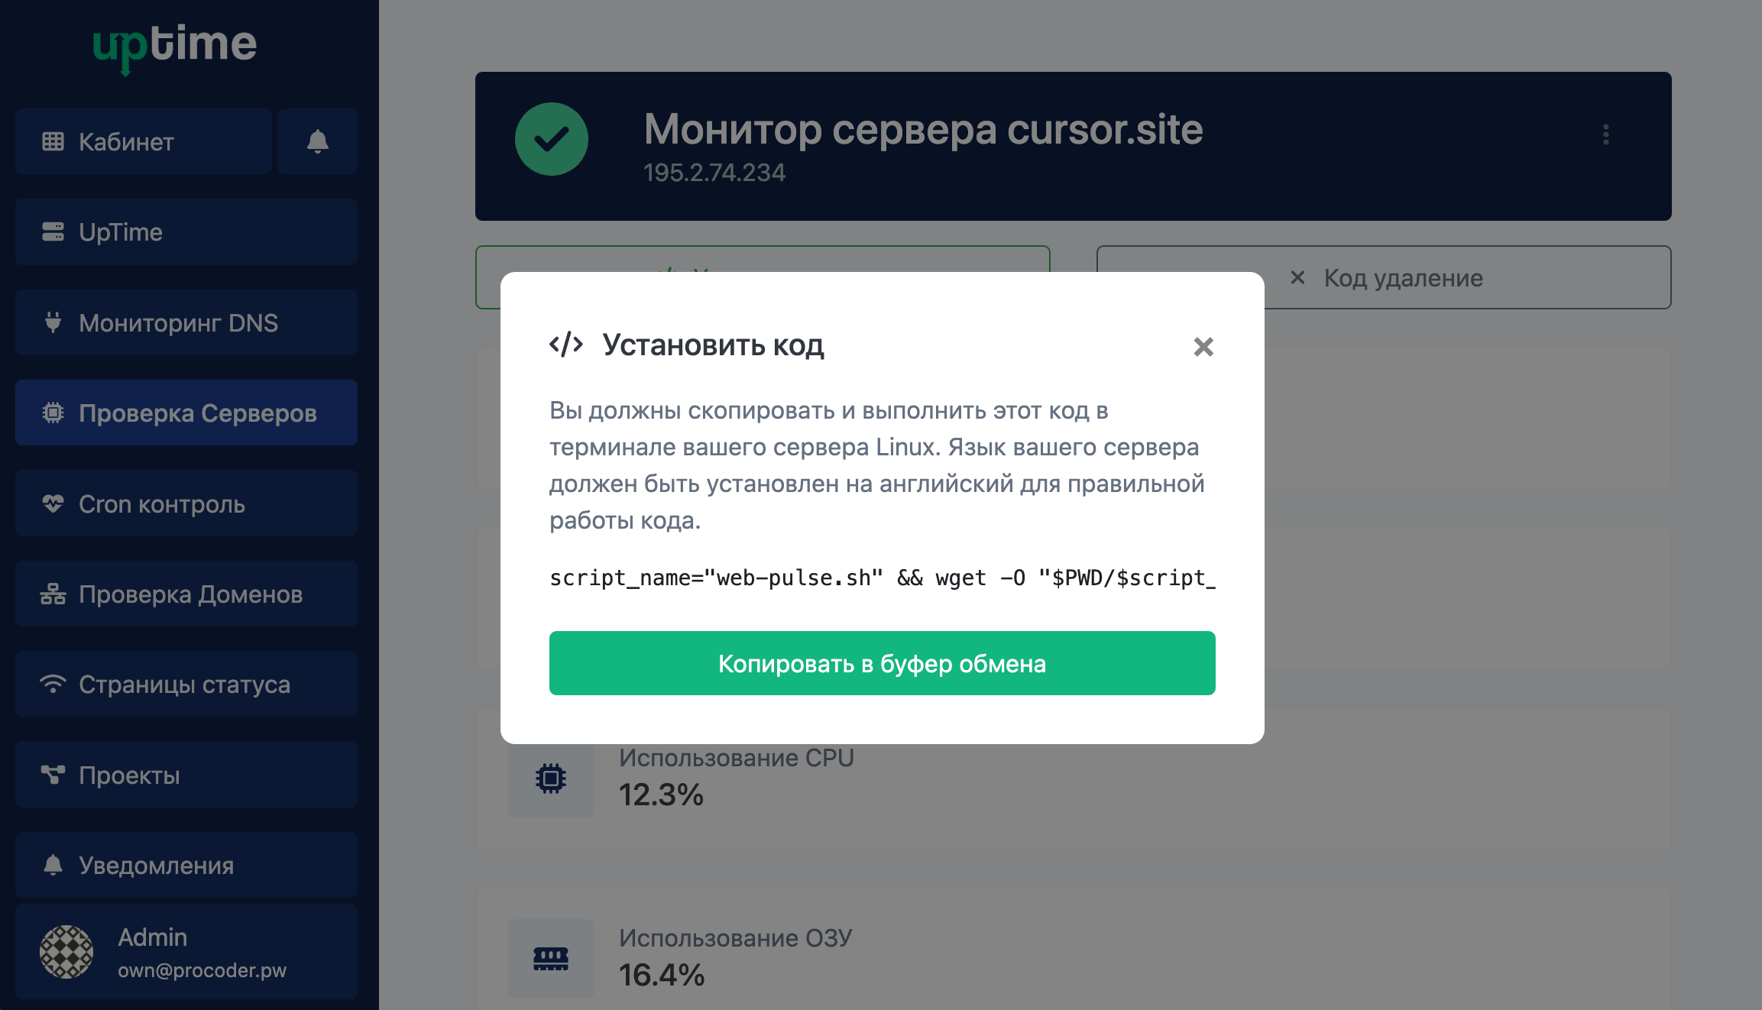This screenshot has height=1010, width=1762.
Task: Open Cron контроль section
Action: coord(186,503)
